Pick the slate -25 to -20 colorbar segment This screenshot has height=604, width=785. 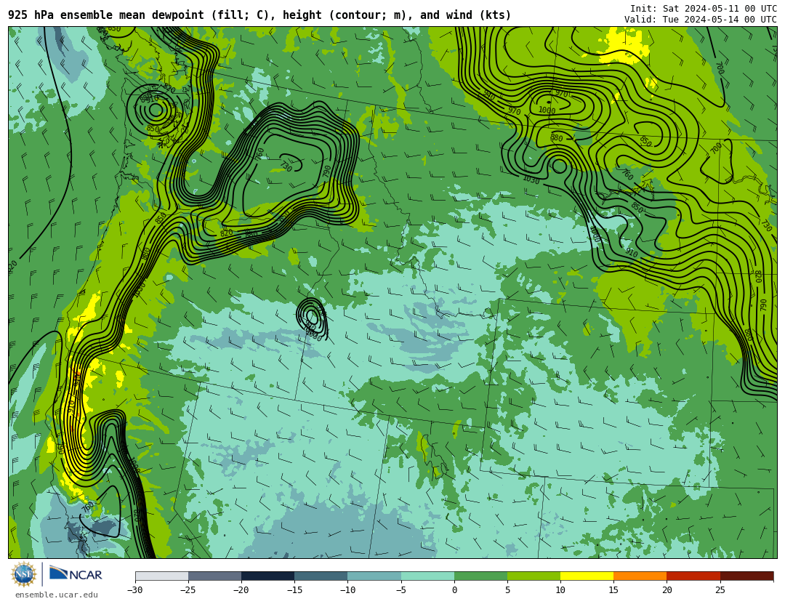coord(214,576)
